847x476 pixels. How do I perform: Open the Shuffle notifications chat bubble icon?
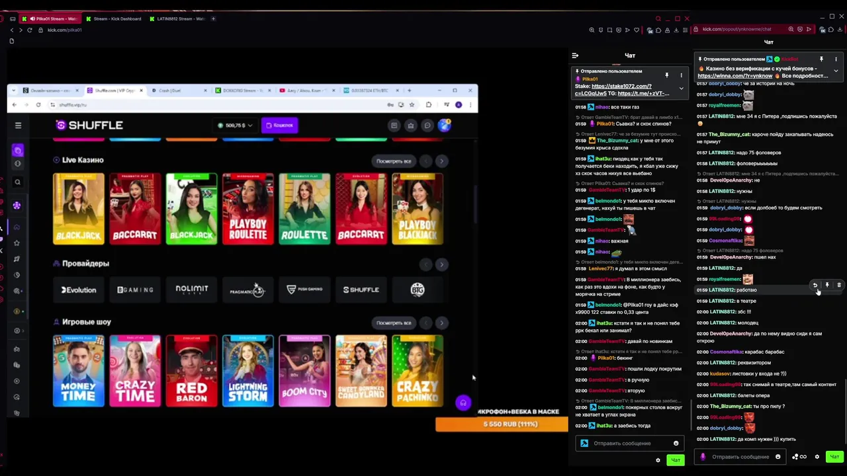tap(427, 125)
